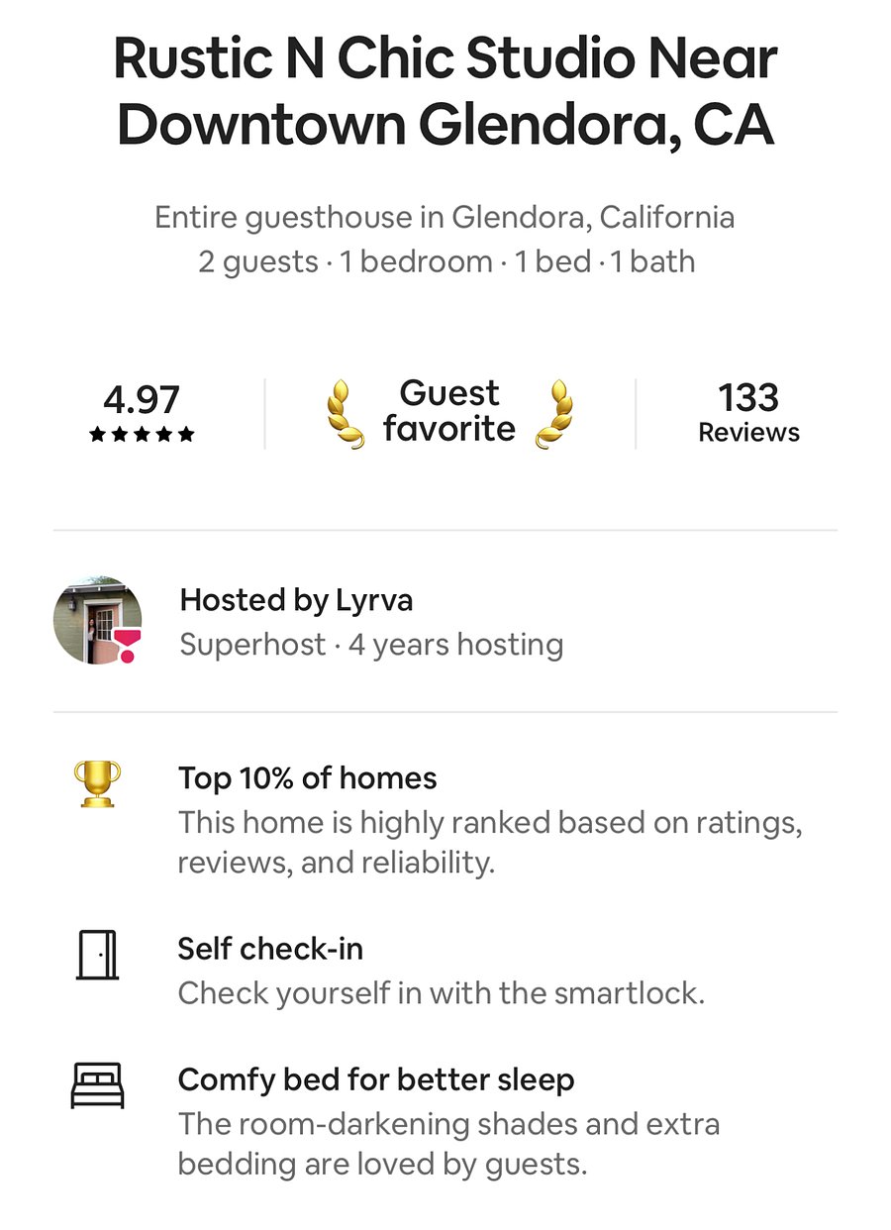Select the Top 10% of homes heading

click(x=307, y=778)
